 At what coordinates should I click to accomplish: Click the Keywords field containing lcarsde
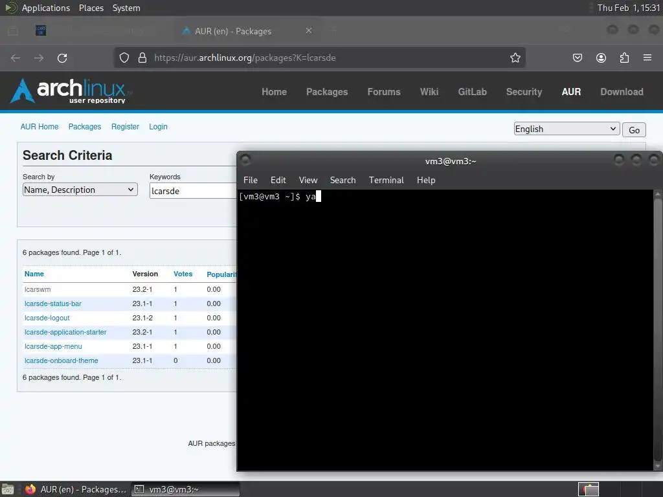tap(193, 191)
